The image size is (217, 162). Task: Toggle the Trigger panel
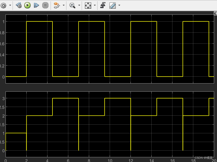pos(103,5)
